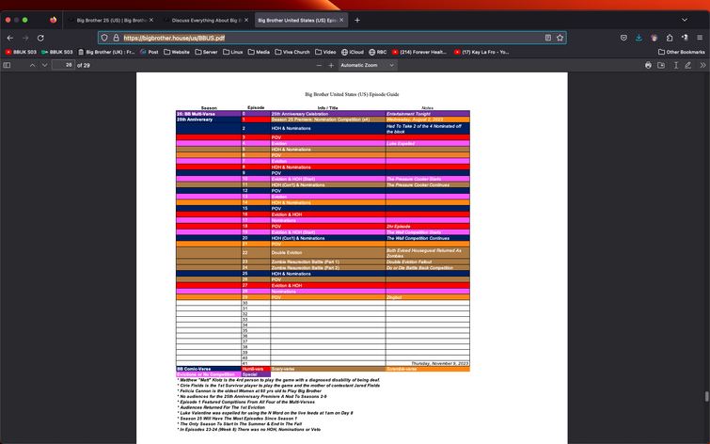Screen dimensions: 710x444
Task: Open Forever Health YouTube bookmark
Action: [x=419, y=52]
